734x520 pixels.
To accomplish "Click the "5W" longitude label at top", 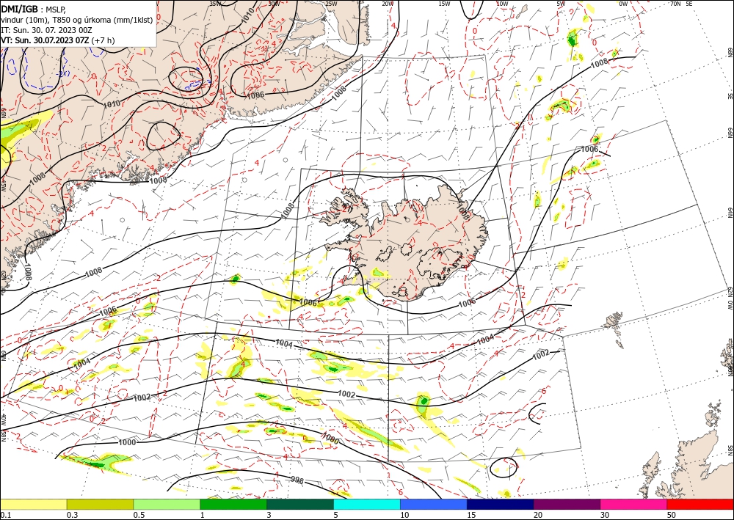I will [562, 4].
